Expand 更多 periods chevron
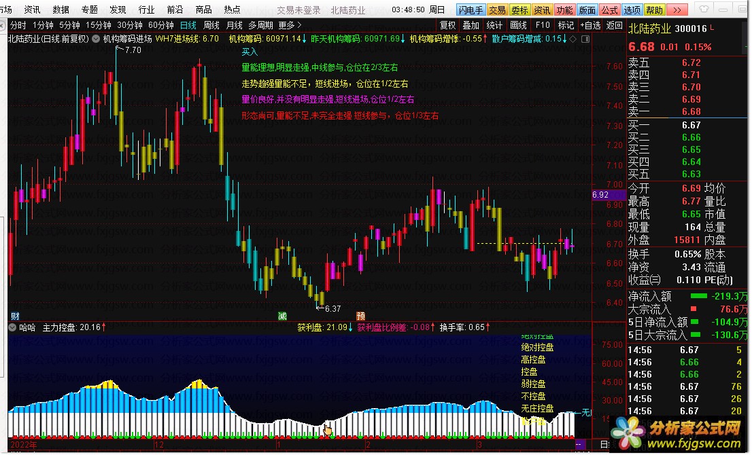Screen dimensions: 752x455 click(x=299, y=25)
